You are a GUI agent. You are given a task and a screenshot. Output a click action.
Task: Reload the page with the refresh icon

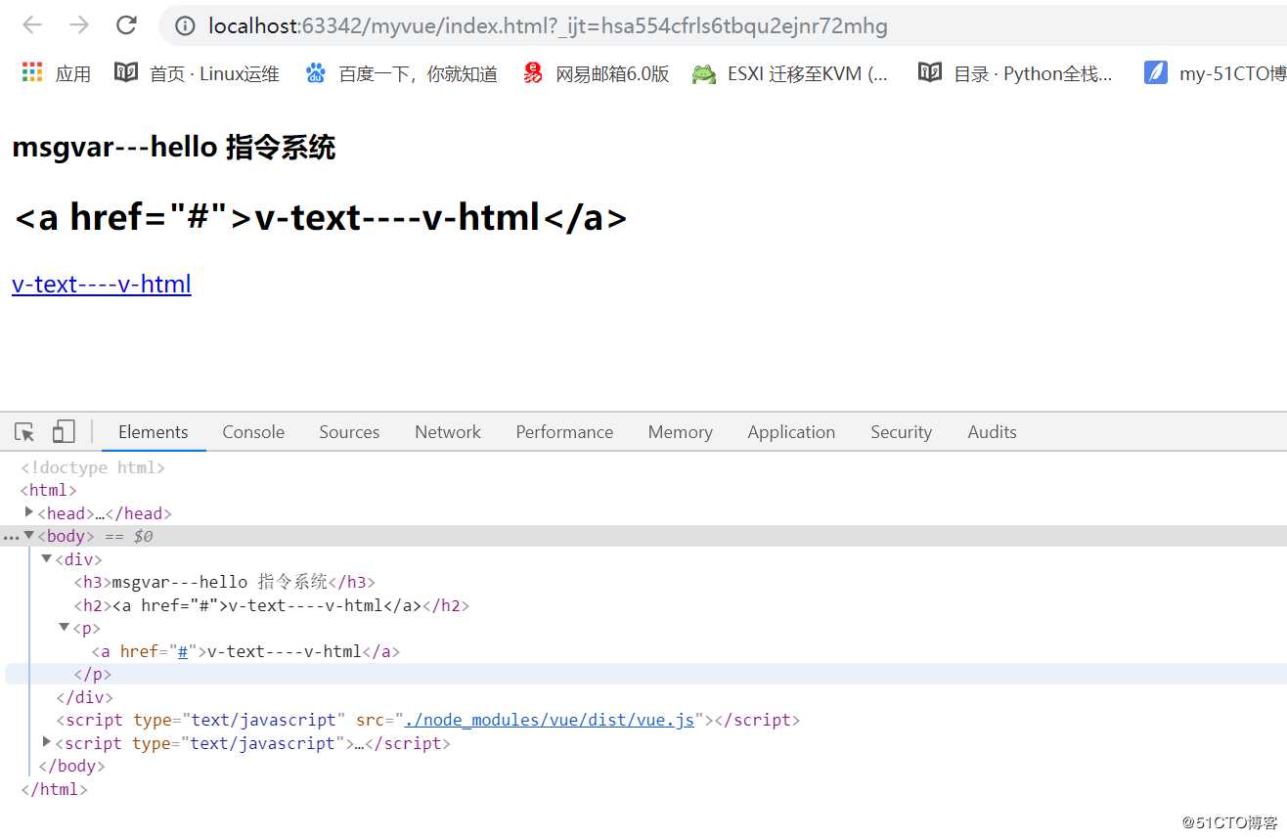pyautogui.click(x=126, y=25)
